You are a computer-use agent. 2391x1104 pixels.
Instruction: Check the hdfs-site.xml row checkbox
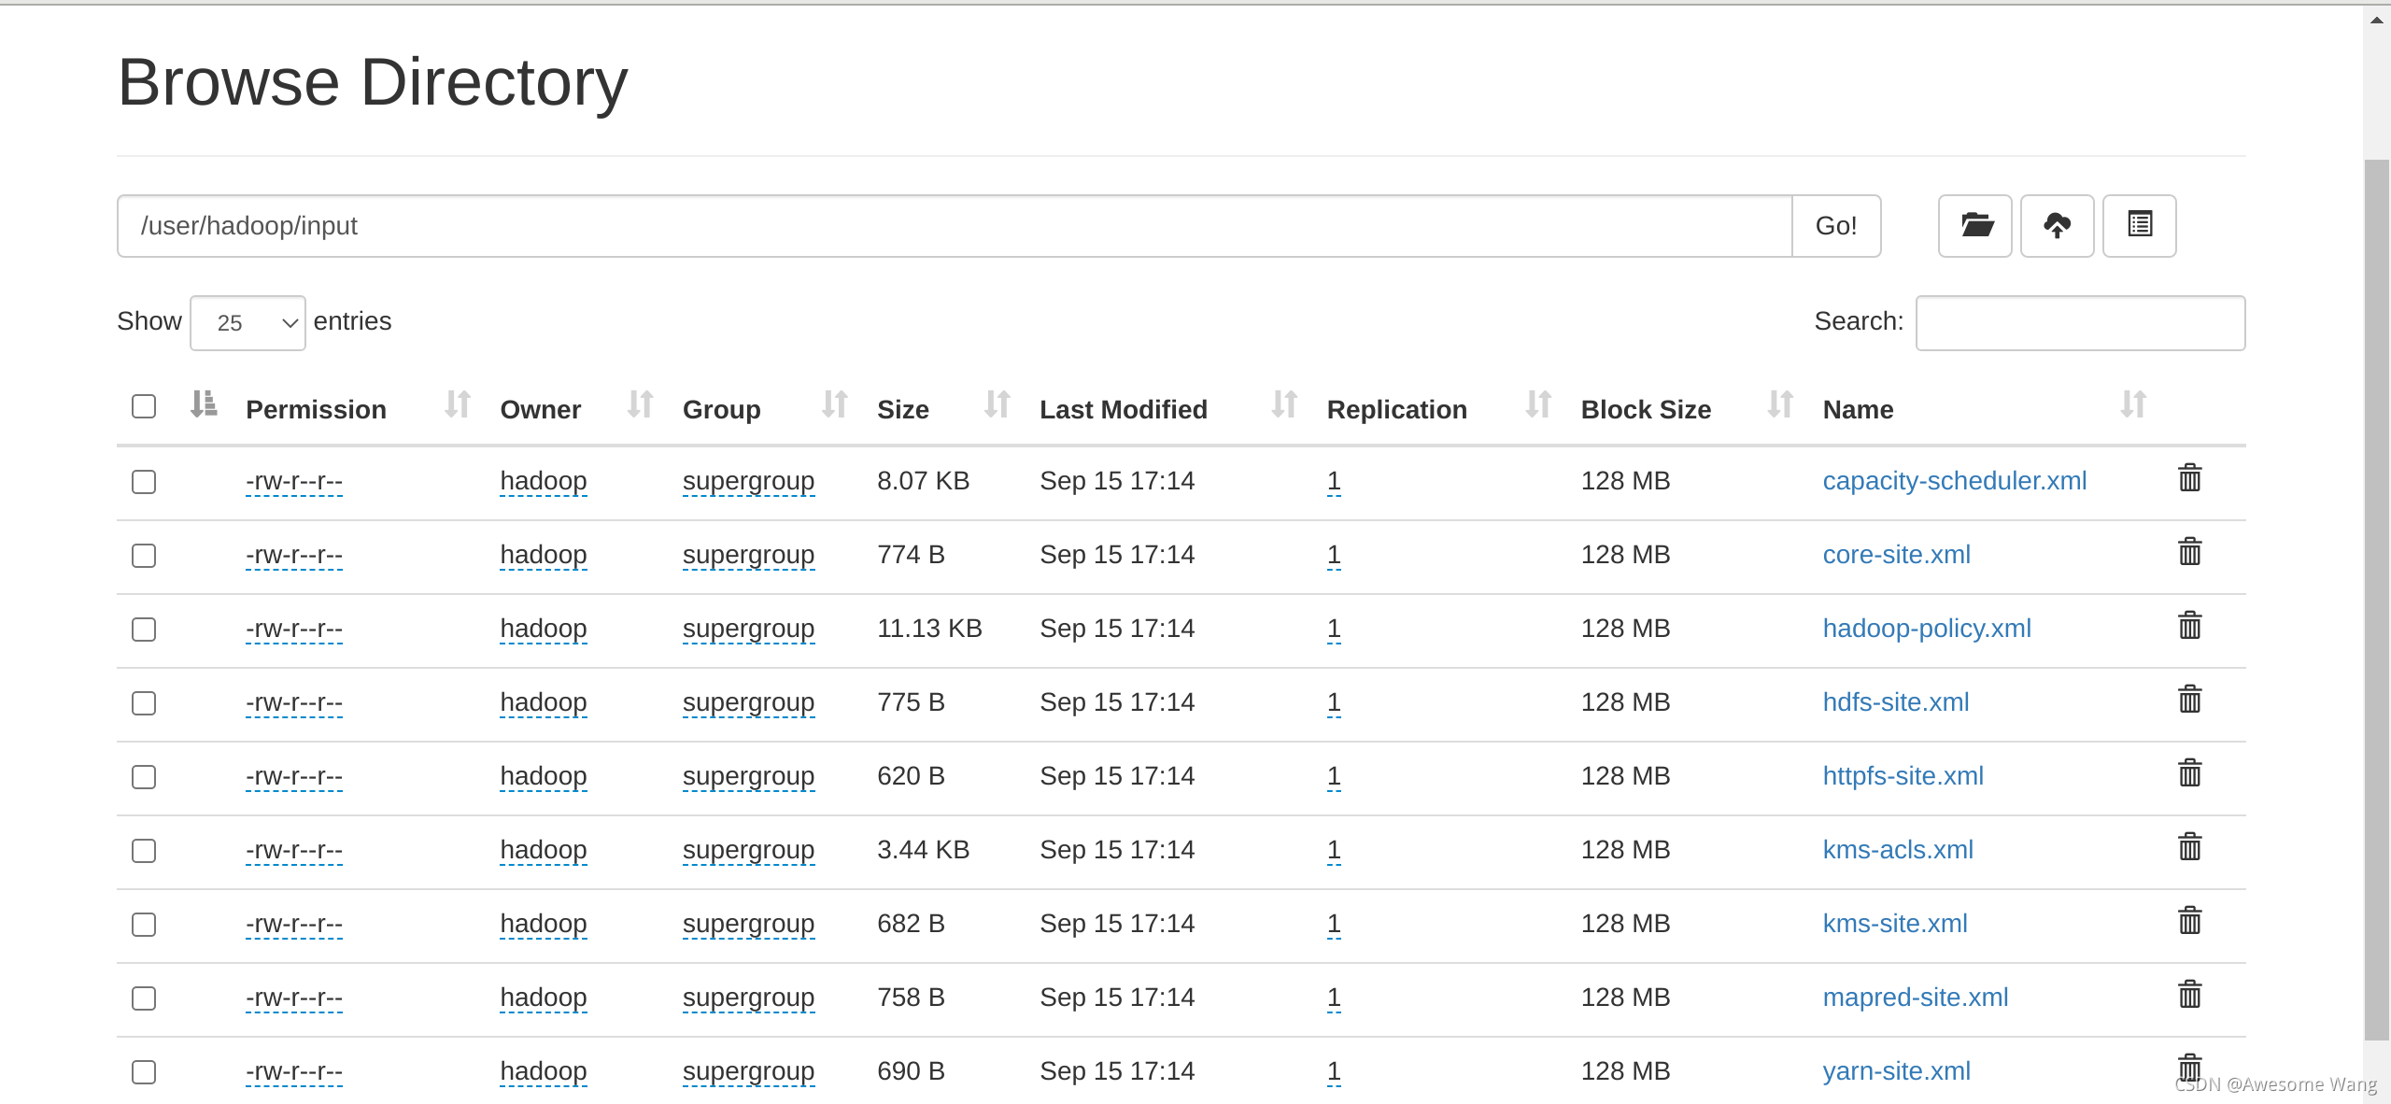(144, 703)
